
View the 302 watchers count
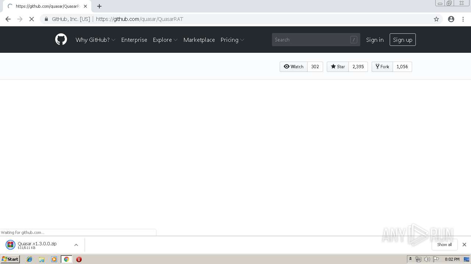tap(315, 67)
